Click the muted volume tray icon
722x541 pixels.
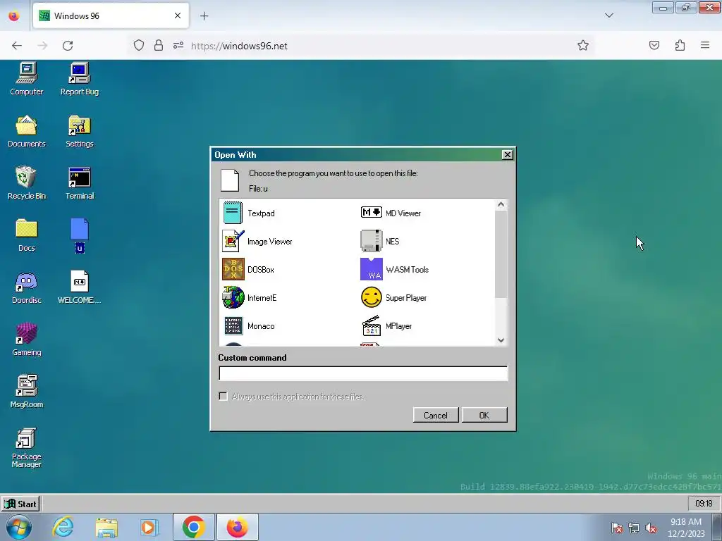(651, 528)
